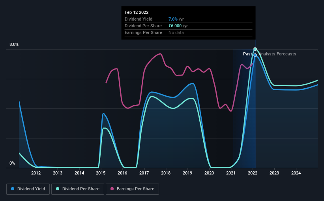Click the 2012 x-axis label

tap(36, 173)
